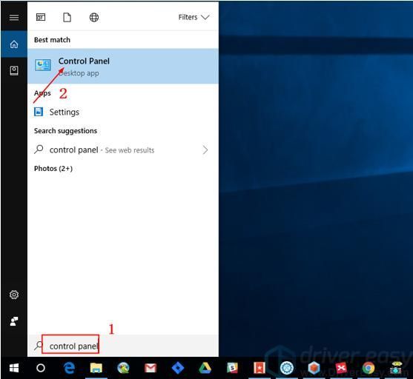Filter results by Documents icon

pos(67,17)
